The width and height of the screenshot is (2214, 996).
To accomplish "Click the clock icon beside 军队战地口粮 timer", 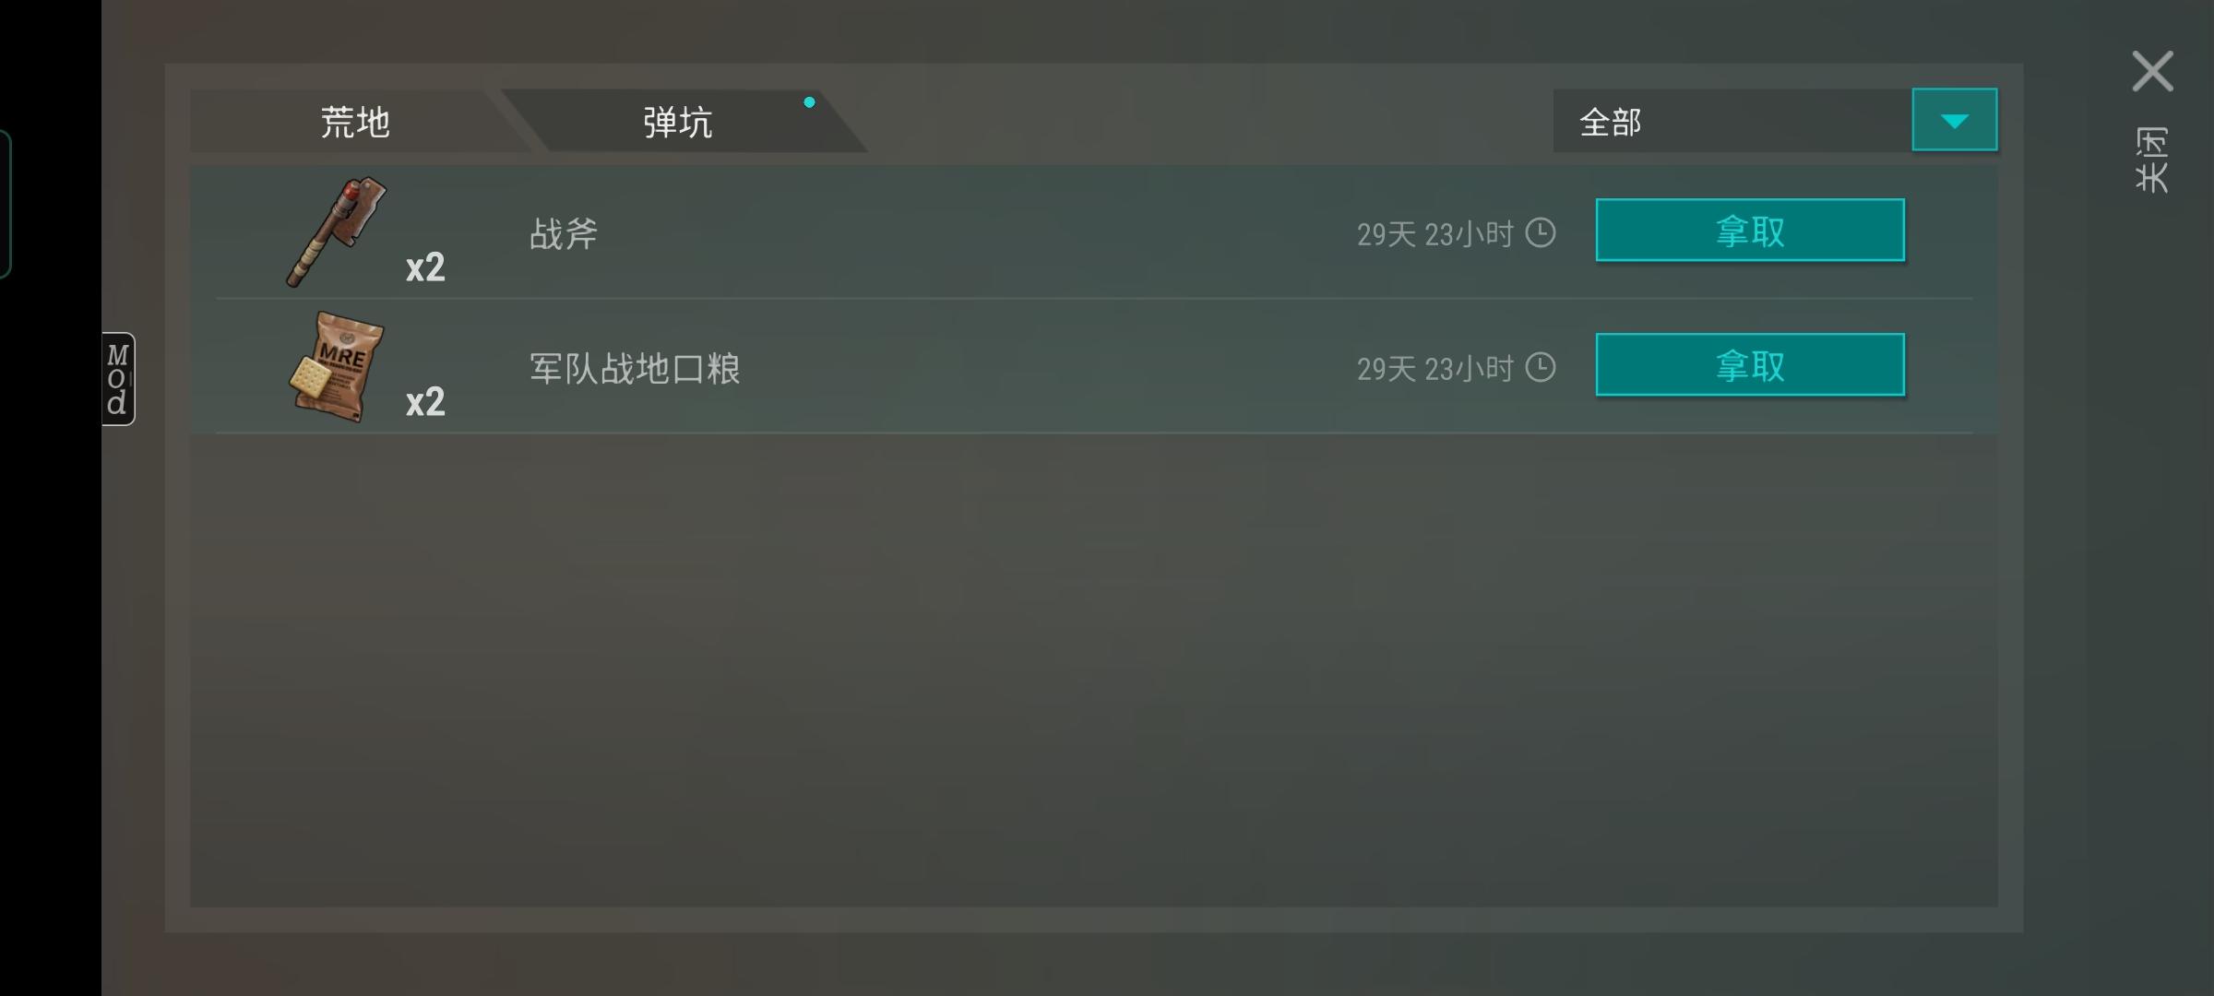I will (1540, 367).
